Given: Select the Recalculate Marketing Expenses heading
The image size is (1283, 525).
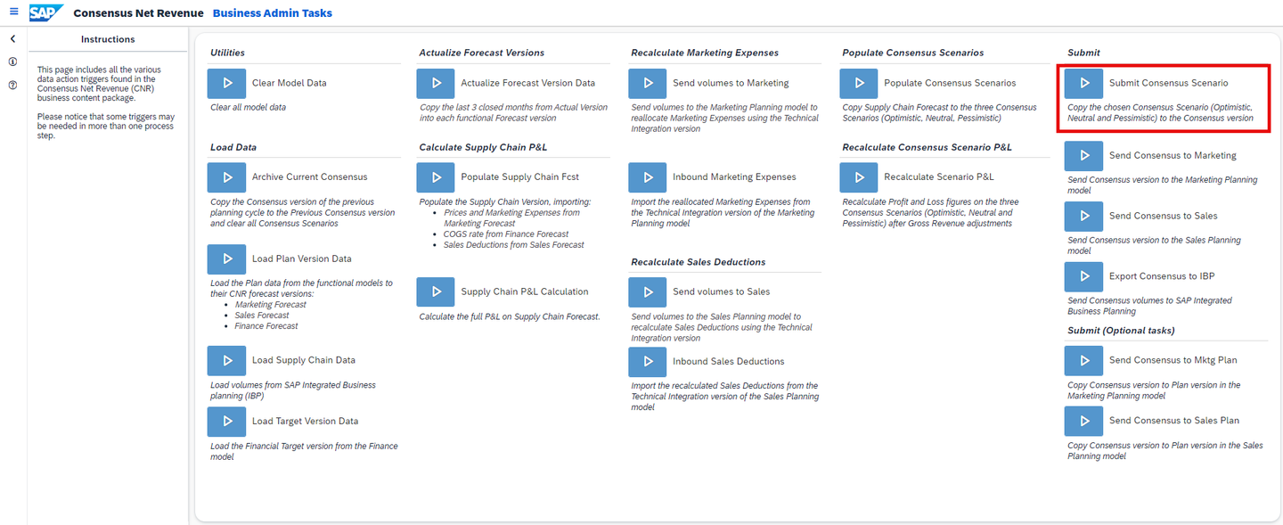Looking at the screenshot, I should point(705,53).
